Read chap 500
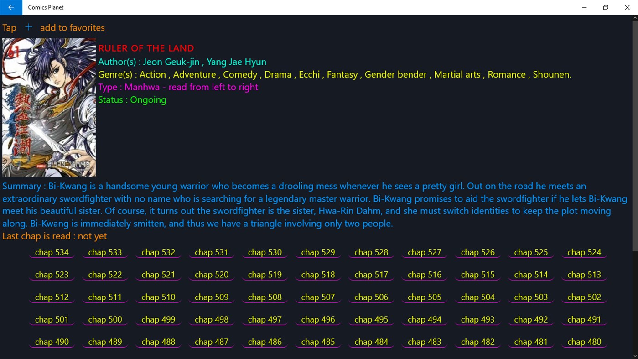This screenshot has height=359, width=638. [x=105, y=319]
